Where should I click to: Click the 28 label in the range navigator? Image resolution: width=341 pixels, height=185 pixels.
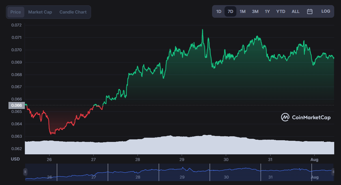click(x=138, y=177)
